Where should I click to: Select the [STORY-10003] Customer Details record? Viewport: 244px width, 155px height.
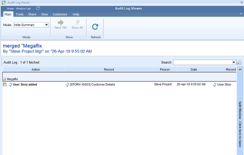92,85
